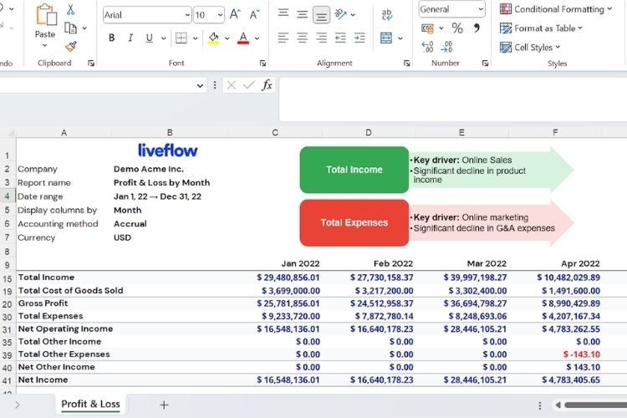Click Increase Font Size icon
The width and height of the screenshot is (627, 418).
tap(235, 14)
